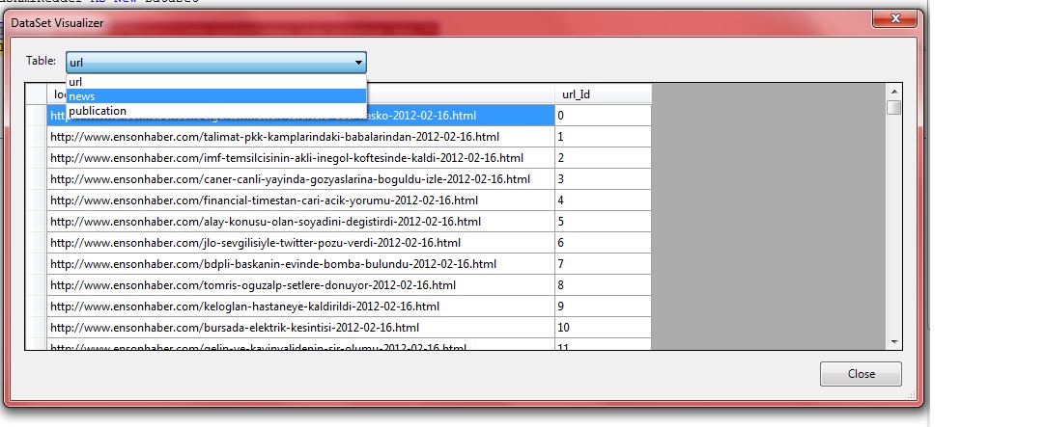Viewport: 1046px width, 427px height.
Task: Click url_Id cell with value 1
Action: coord(603,137)
